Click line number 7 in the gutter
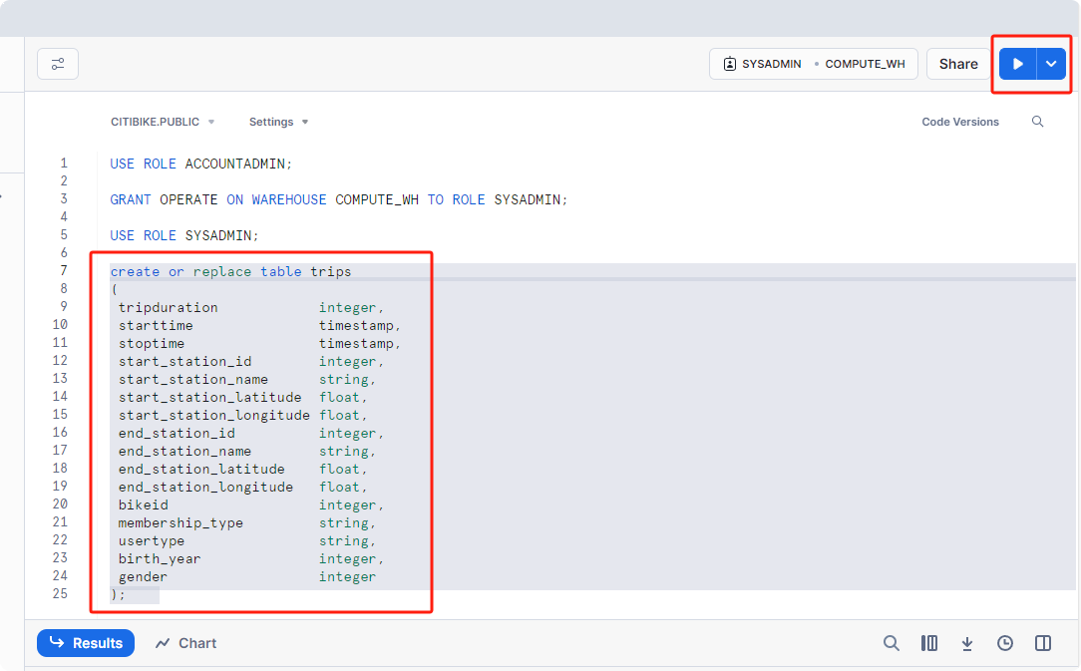This screenshot has height=671, width=1081. (x=63, y=271)
